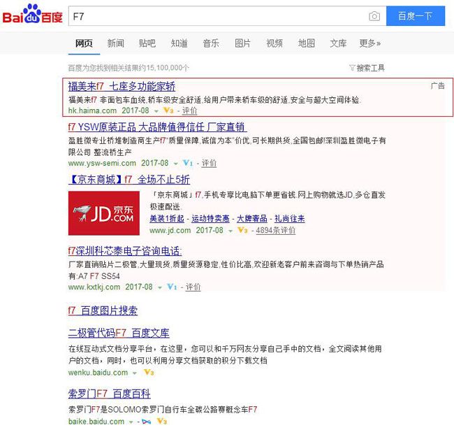Expand dropdown arrow beside www.ysw-semi.com
Viewport: 454px width, 430px height.
tap(175, 164)
